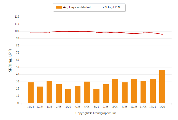Viewport: 178px width, 120px height.
Task: Click the Copyright Trendgraphix, Inc. text
Action: point(96,113)
